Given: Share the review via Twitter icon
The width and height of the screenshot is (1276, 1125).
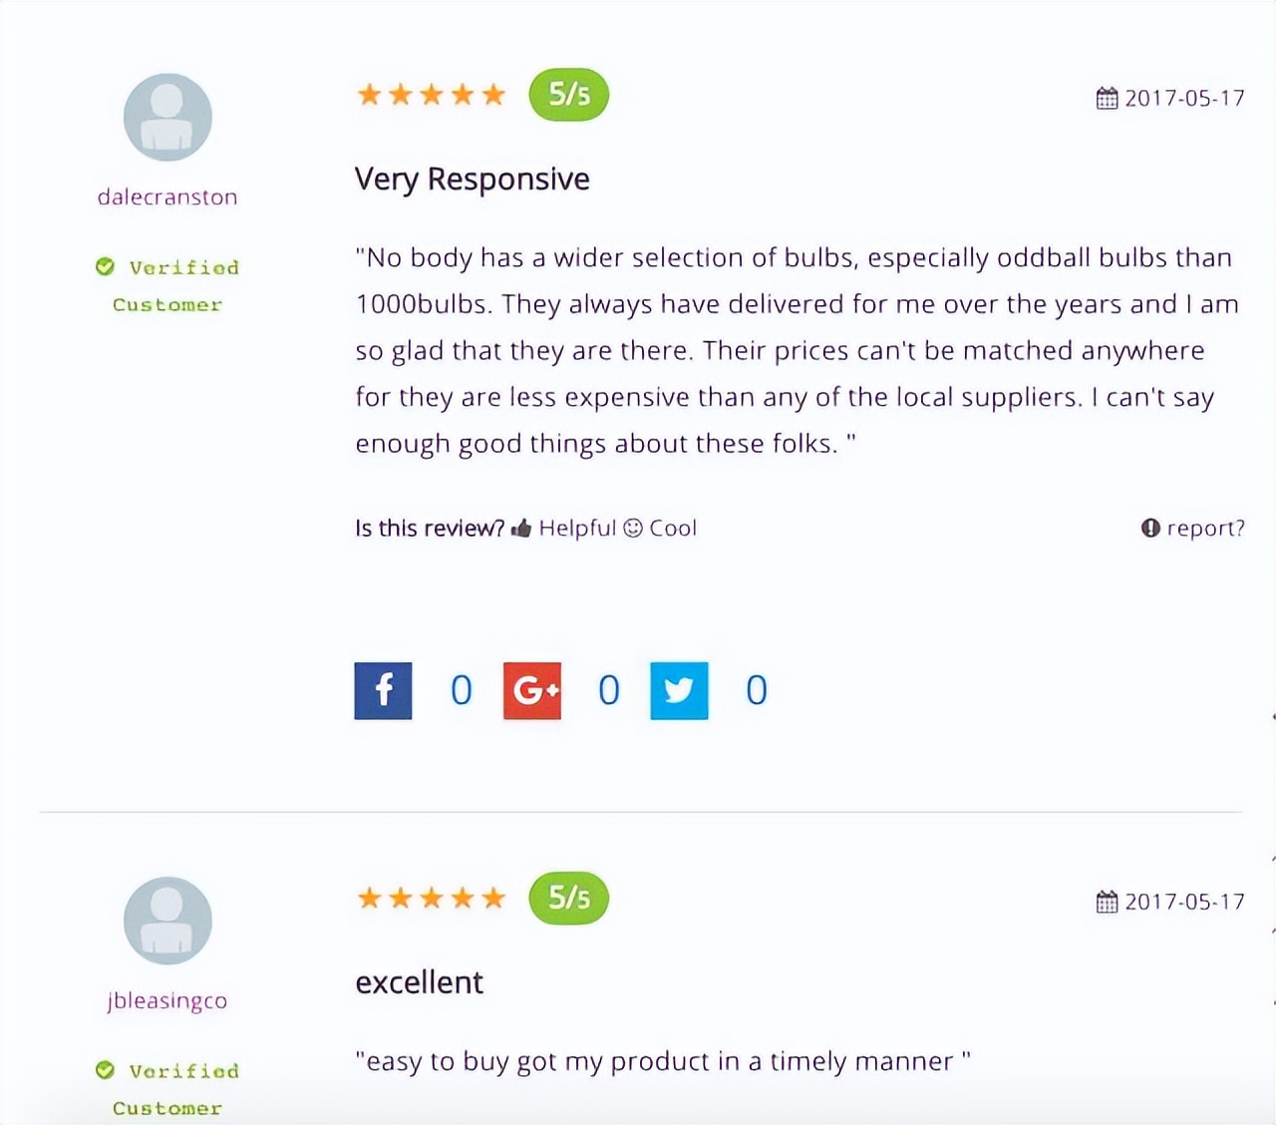Looking at the screenshot, I should 679,690.
